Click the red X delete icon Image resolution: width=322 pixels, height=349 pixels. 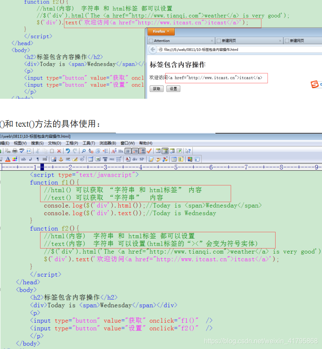click(x=59, y=151)
